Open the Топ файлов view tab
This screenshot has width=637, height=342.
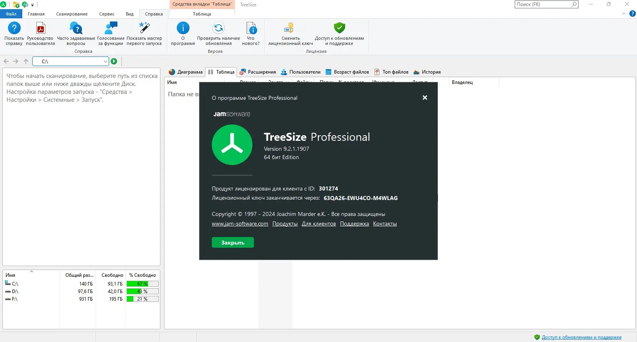(391, 72)
